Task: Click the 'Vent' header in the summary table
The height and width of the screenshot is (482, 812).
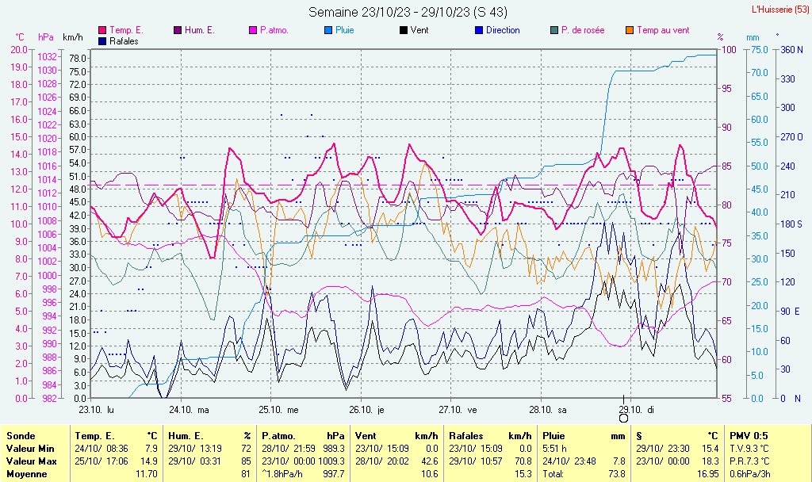Action: point(366,436)
